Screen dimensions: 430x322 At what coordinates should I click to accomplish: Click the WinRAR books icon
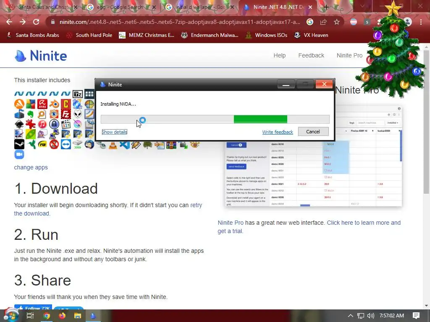pos(171,145)
